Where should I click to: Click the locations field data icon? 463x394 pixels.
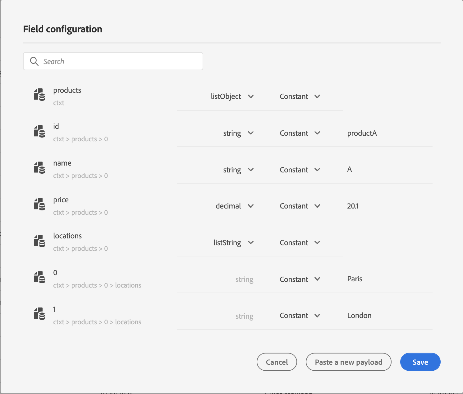[39, 241]
